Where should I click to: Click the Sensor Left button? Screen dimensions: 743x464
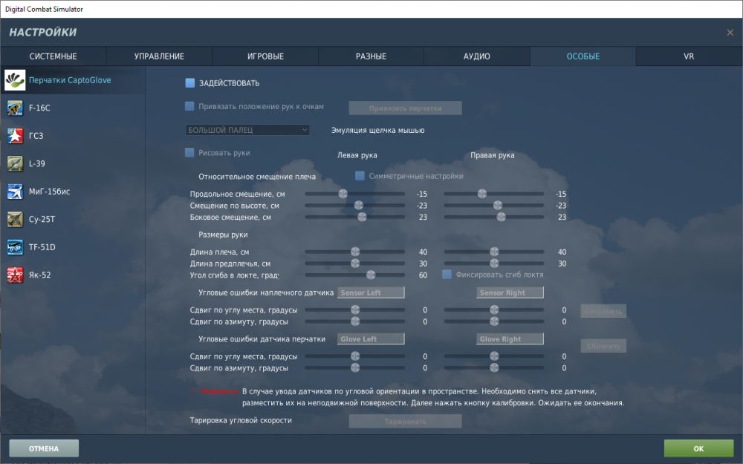point(371,293)
